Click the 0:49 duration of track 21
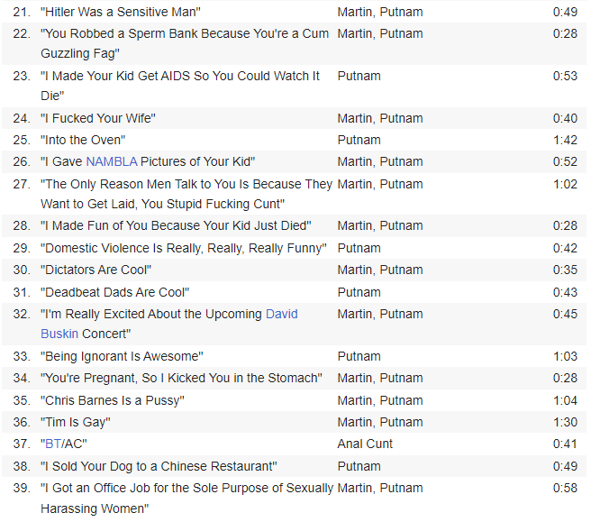The image size is (600, 522). tap(565, 13)
